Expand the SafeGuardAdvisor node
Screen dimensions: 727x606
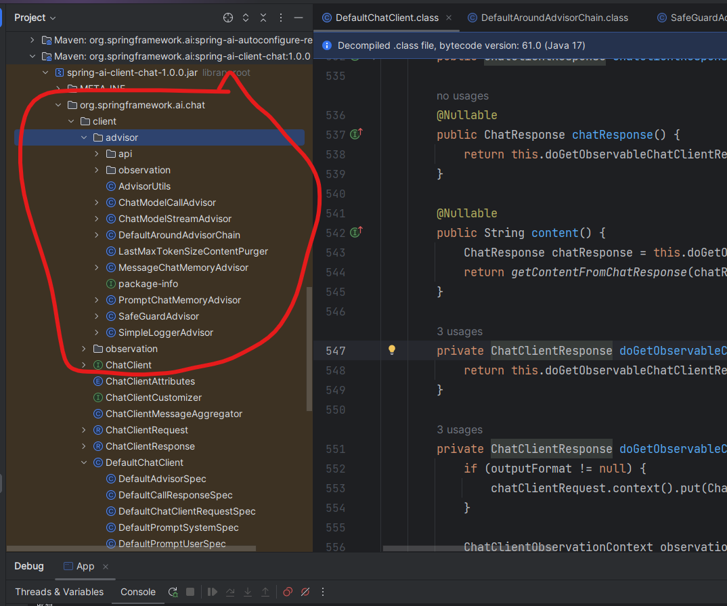[96, 316]
